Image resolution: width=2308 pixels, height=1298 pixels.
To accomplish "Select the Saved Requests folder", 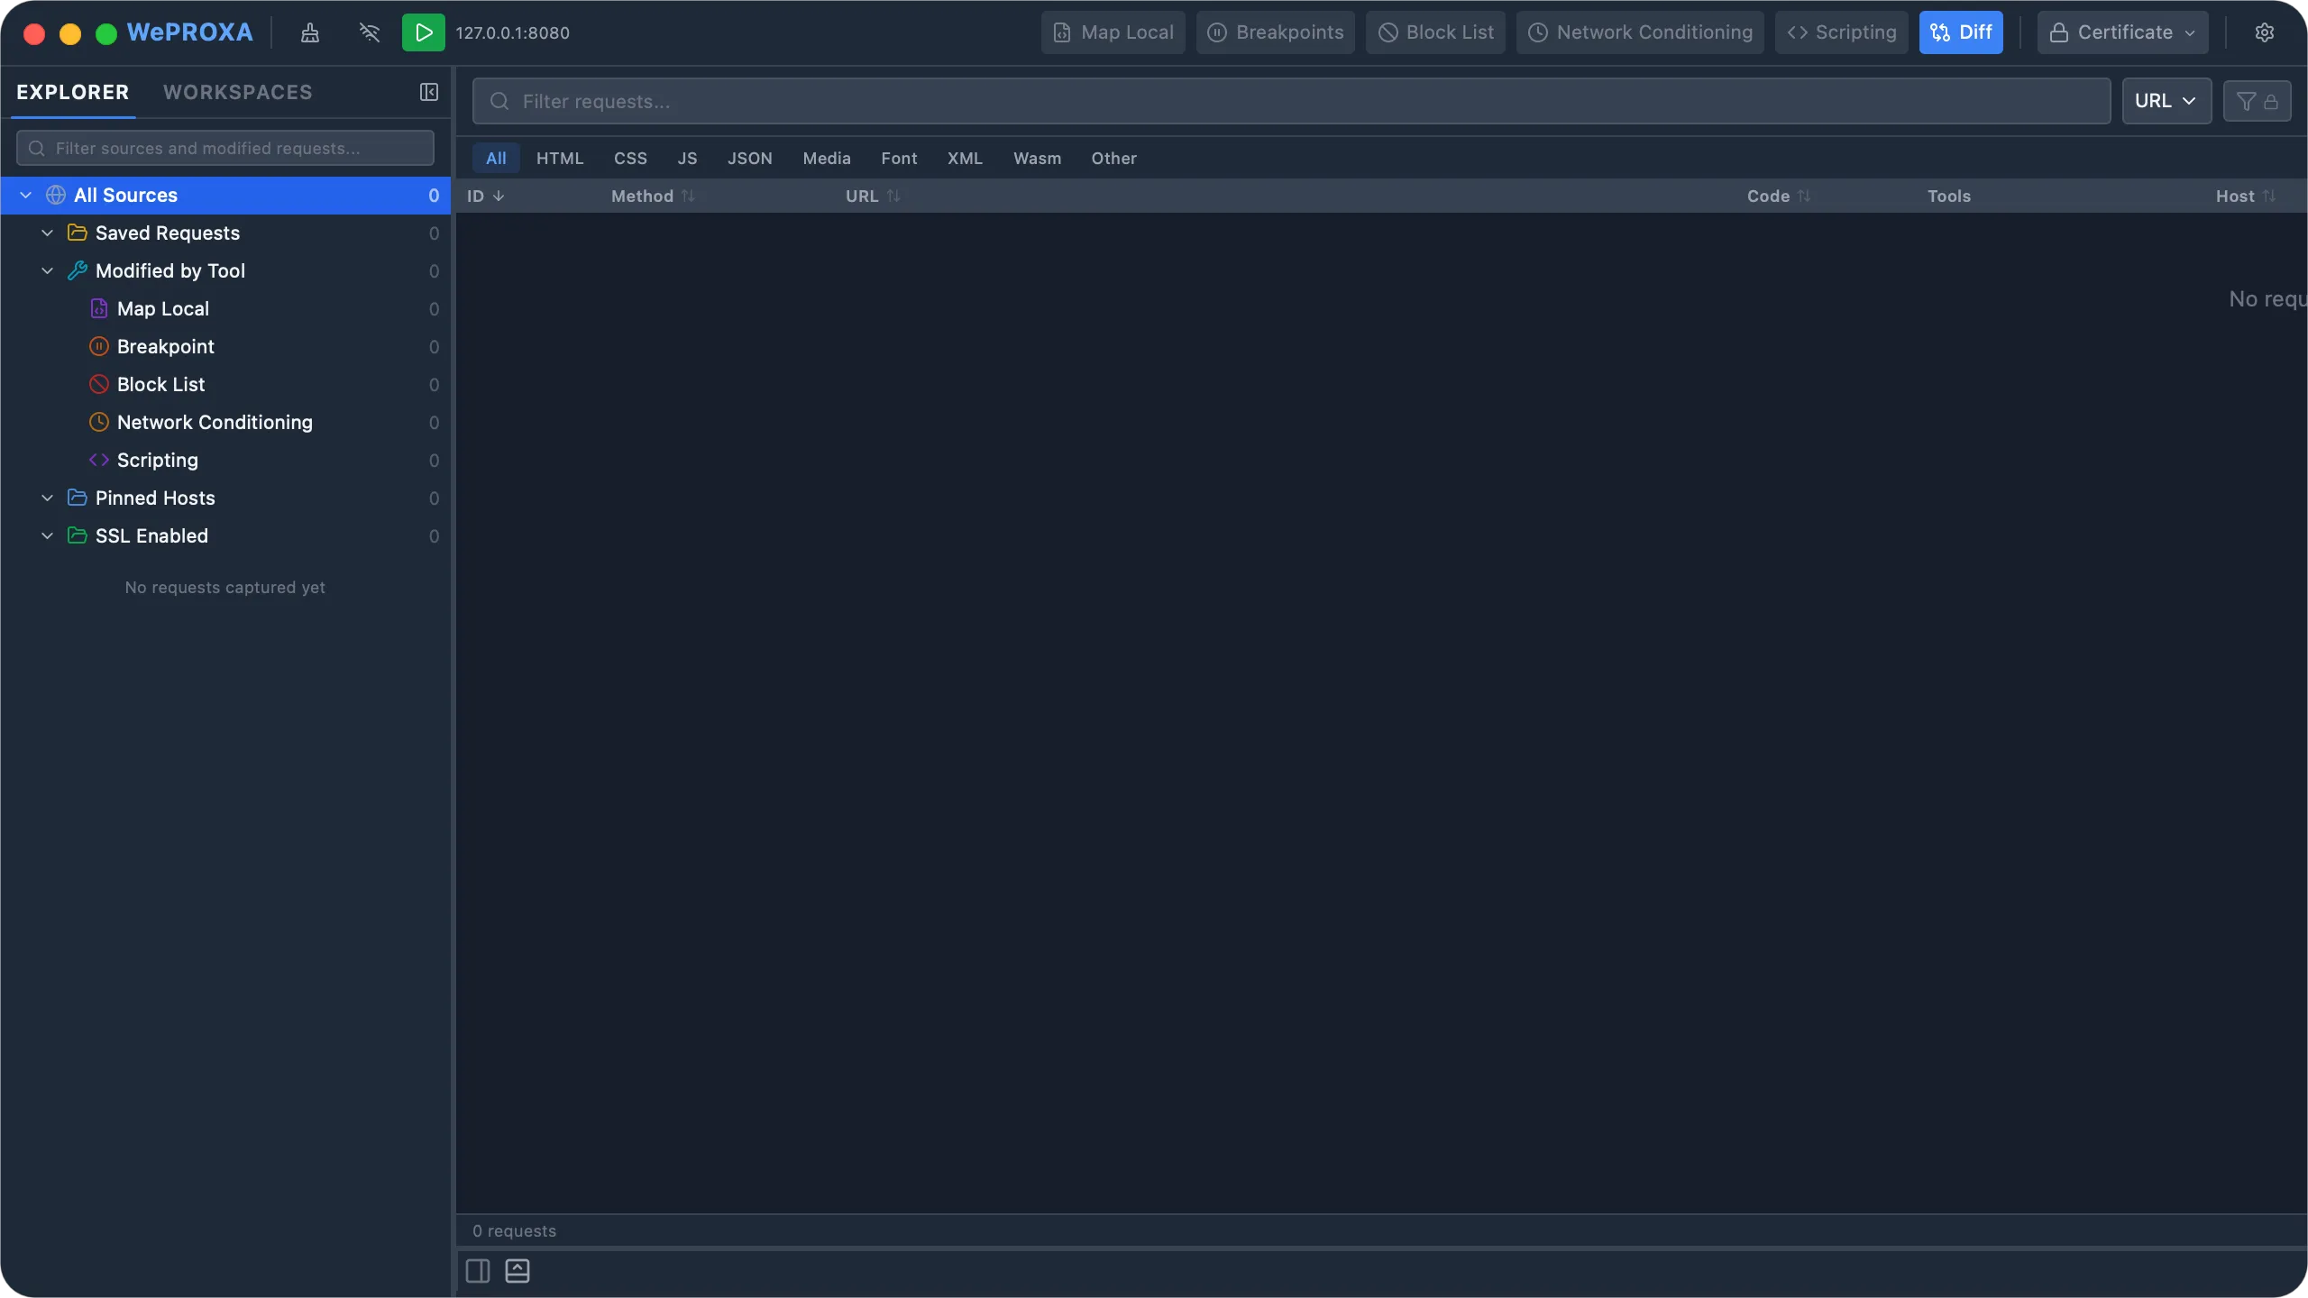I will 225,233.
